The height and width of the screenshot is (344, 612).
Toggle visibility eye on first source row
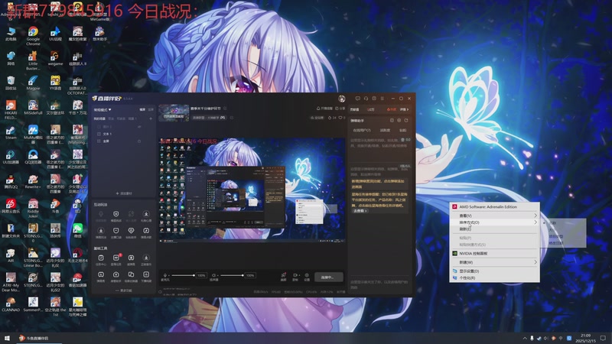(139, 126)
